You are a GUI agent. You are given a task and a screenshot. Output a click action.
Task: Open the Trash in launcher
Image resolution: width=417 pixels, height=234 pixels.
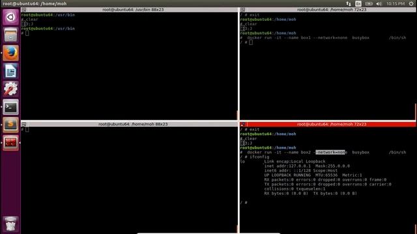tap(10, 224)
